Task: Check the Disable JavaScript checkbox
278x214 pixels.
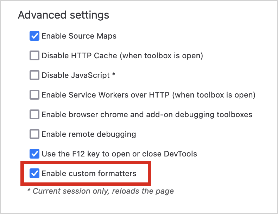Action: (x=34, y=75)
